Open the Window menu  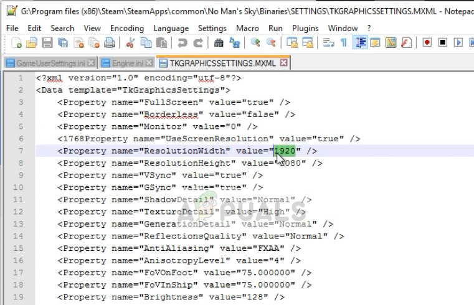[x=343, y=29]
